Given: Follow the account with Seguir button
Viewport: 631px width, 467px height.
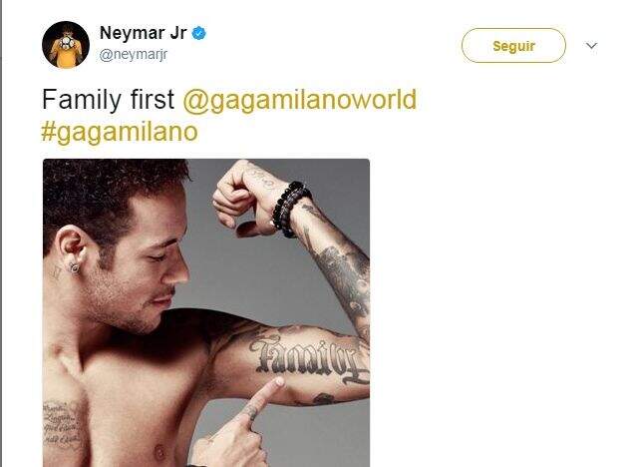Looking at the screenshot, I should [513, 46].
